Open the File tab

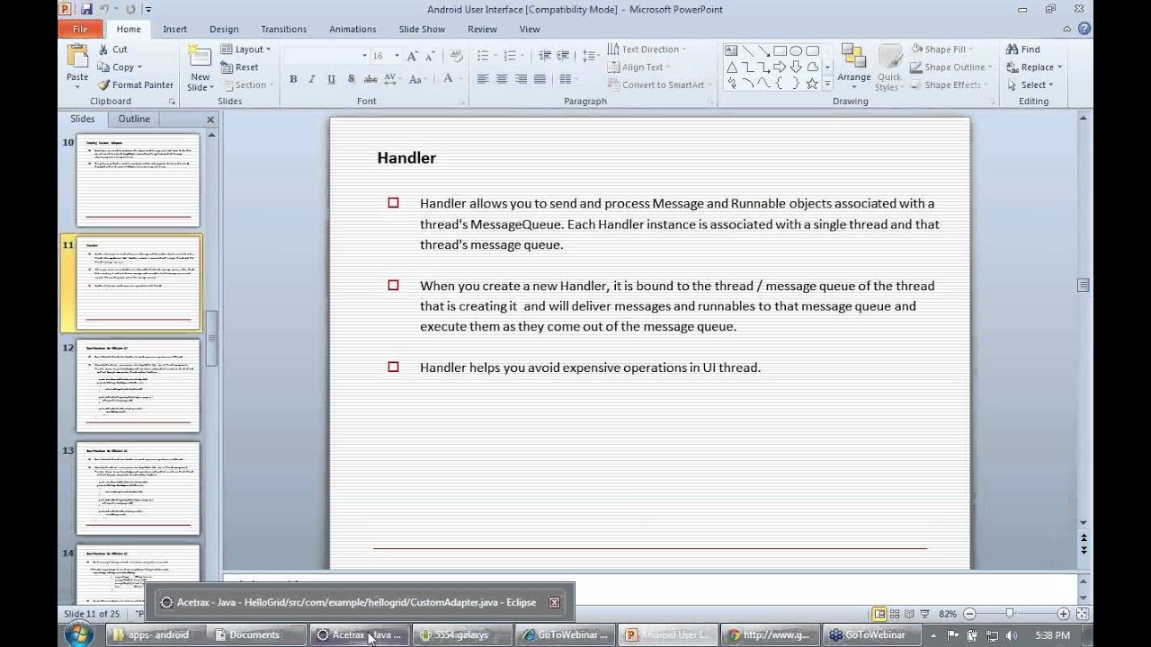point(81,29)
